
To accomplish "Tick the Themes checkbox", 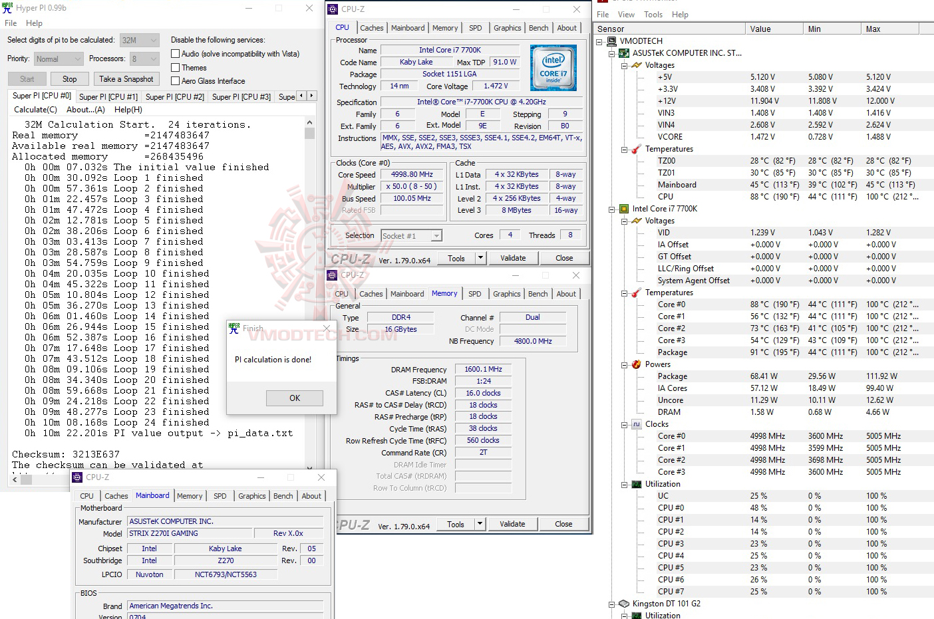I will click(176, 68).
